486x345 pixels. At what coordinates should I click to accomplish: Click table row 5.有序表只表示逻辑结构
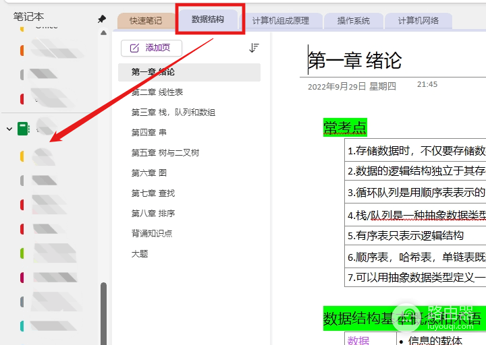click(415, 236)
